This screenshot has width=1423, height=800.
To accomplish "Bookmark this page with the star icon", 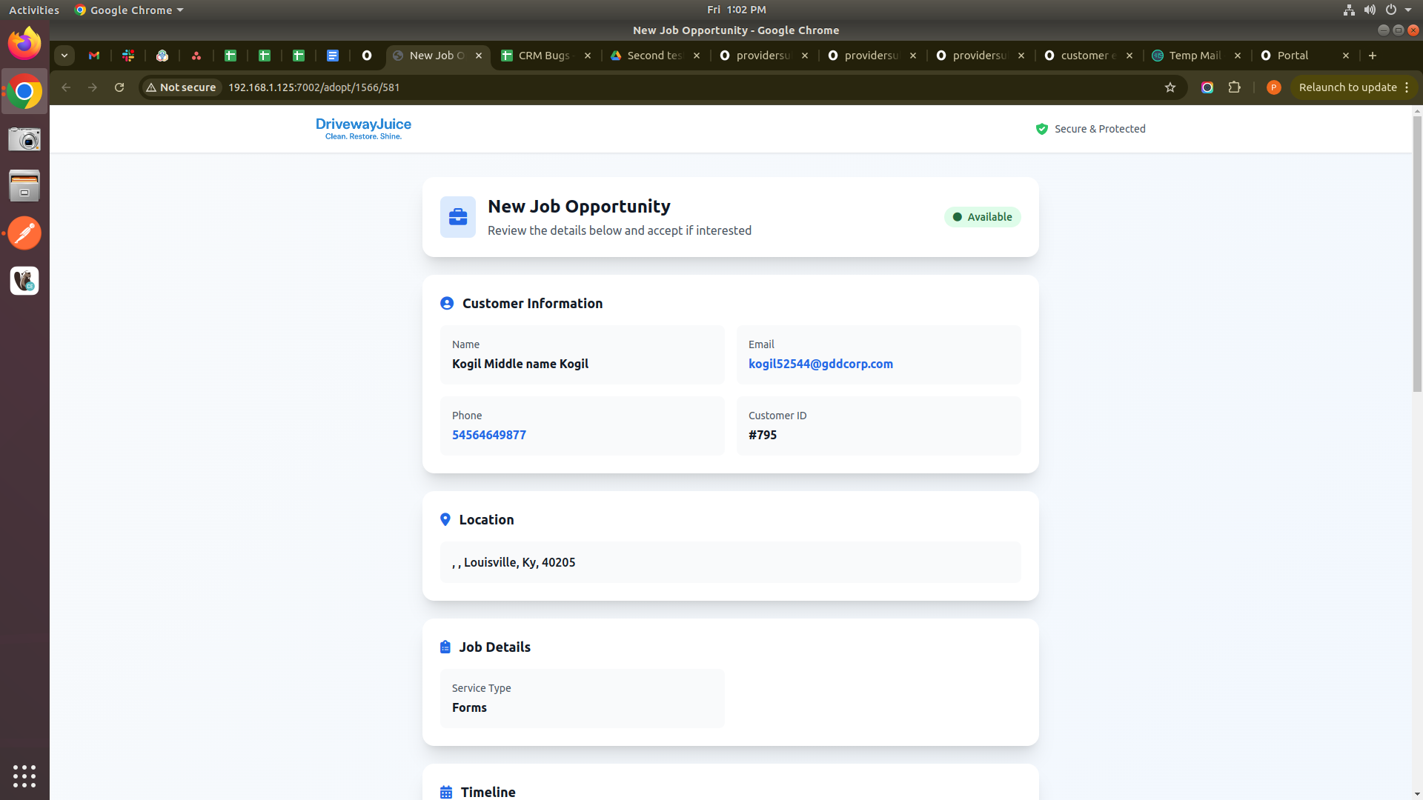I will coord(1170,87).
